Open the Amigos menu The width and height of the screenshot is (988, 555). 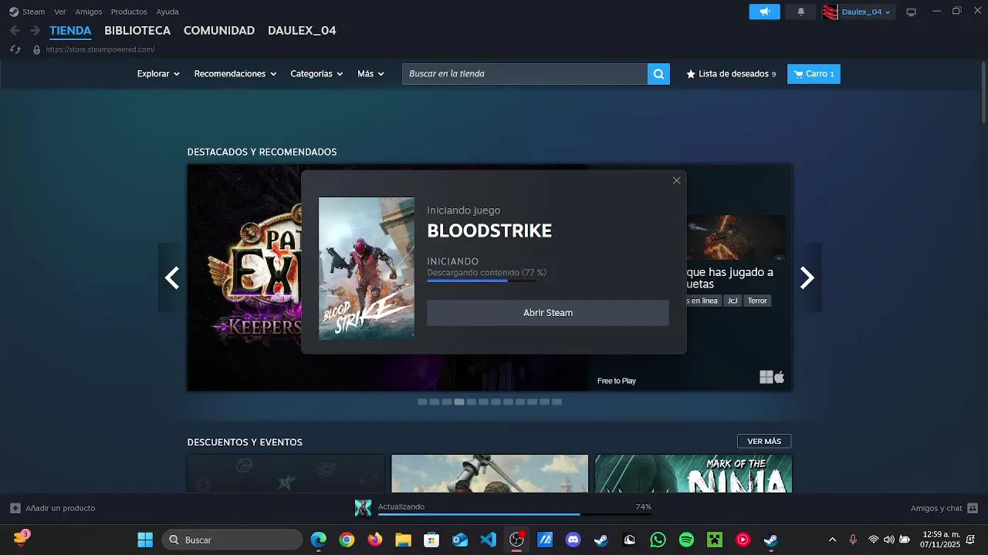coord(89,12)
